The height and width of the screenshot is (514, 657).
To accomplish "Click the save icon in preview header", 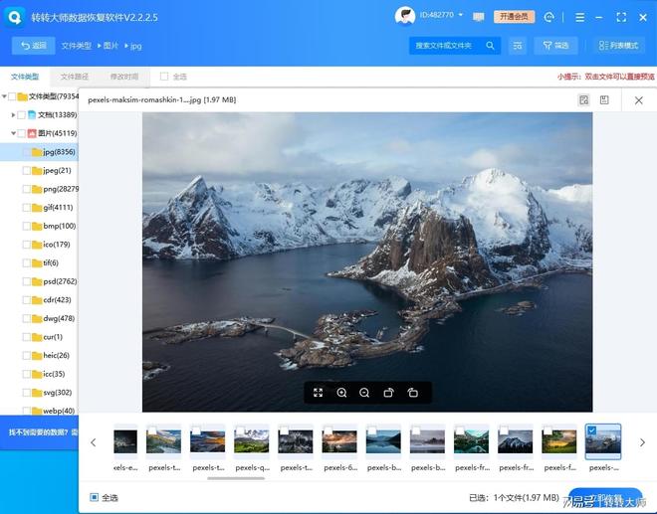I will 604,99.
